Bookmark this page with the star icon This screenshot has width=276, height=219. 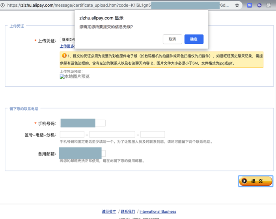tap(237, 5)
